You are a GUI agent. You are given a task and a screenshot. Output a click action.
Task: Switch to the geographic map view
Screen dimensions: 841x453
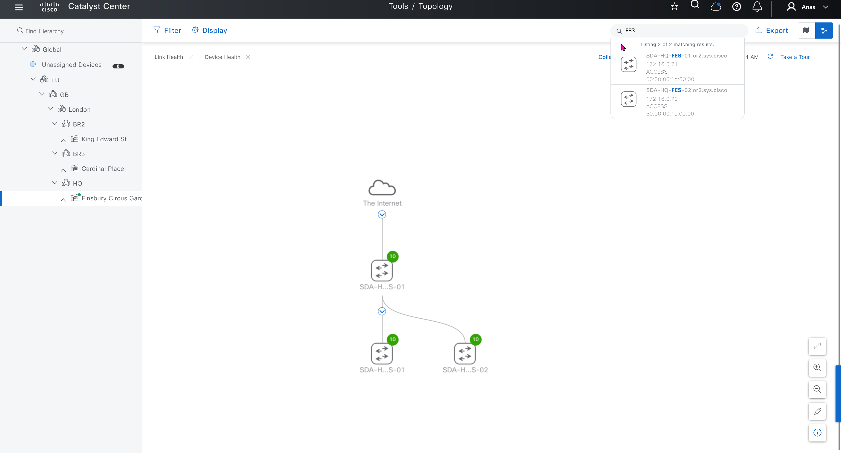[x=806, y=30]
